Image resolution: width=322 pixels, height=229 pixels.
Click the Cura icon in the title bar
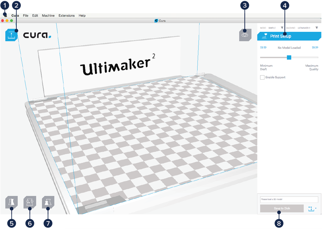point(156,20)
